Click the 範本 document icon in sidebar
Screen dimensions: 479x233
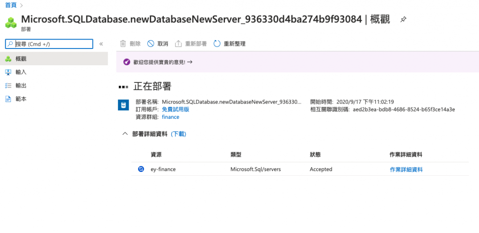coord(8,99)
